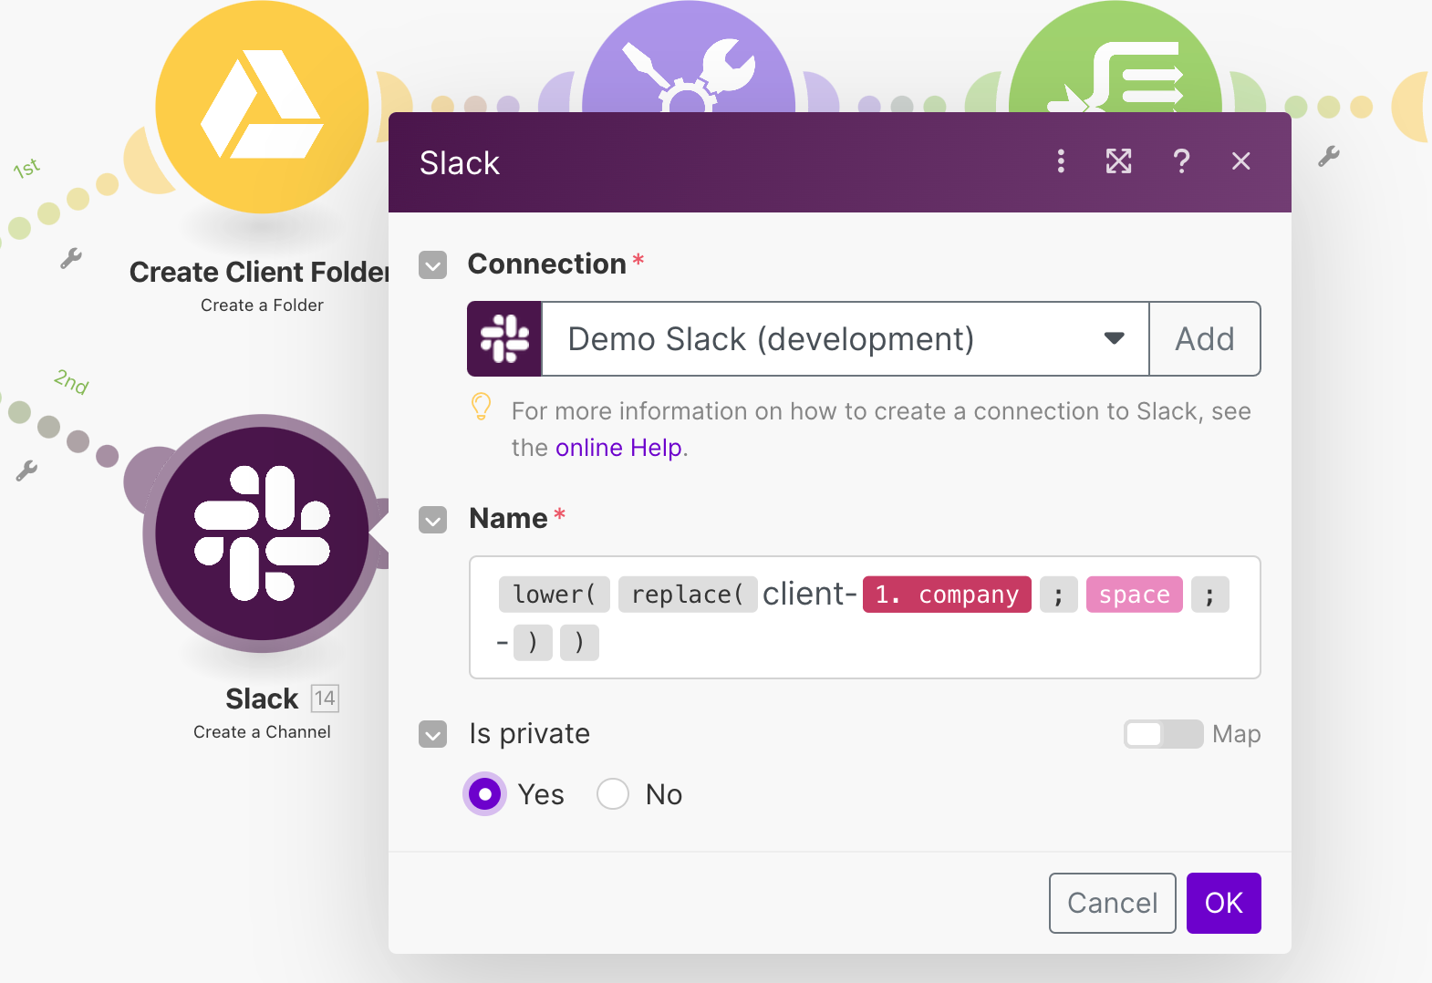Open the Google Drive Create Client Folder module
Screen dimensions: 1432x983
pos(262,107)
